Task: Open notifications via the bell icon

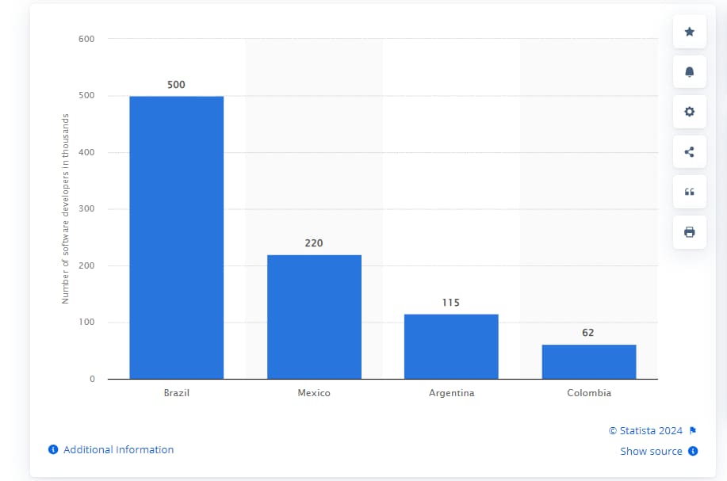Action: (x=689, y=71)
